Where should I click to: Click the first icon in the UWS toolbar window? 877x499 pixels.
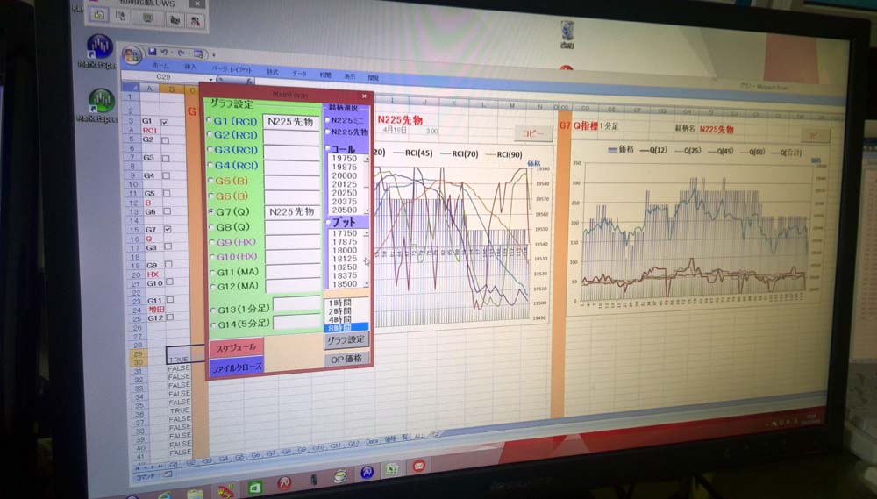pos(98,15)
